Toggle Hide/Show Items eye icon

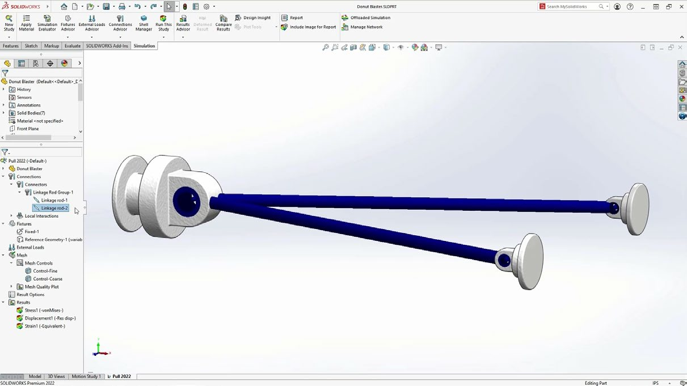(x=401, y=48)
